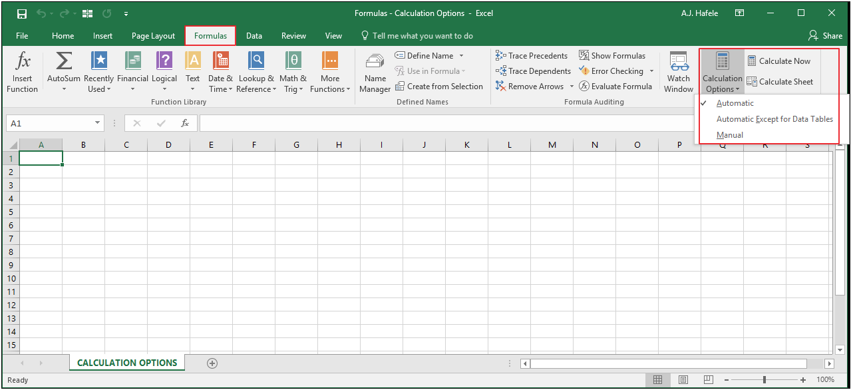The image size is (853, 390).
Task: Click the zoom out minus button
Action: 728,380
